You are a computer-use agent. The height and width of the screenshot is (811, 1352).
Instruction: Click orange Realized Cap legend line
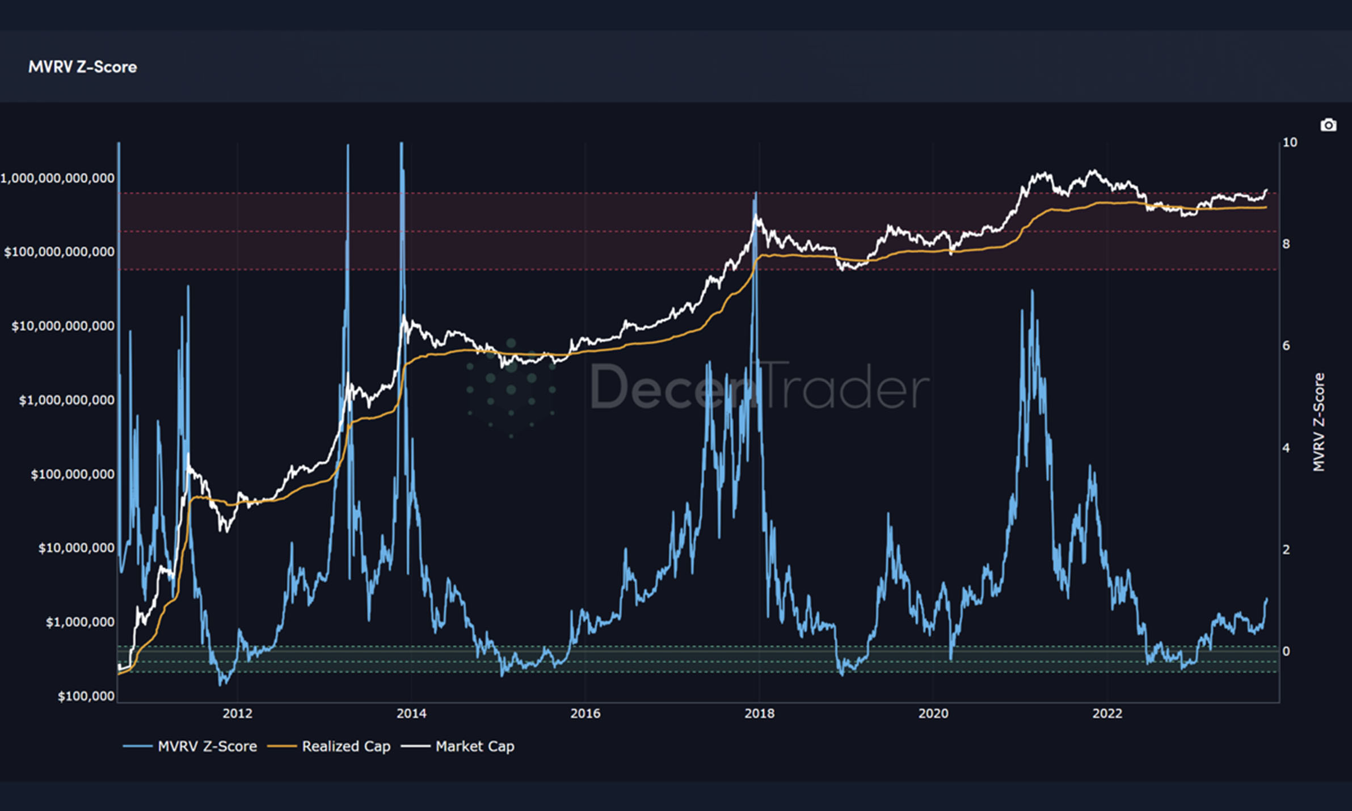click(282, 746)
